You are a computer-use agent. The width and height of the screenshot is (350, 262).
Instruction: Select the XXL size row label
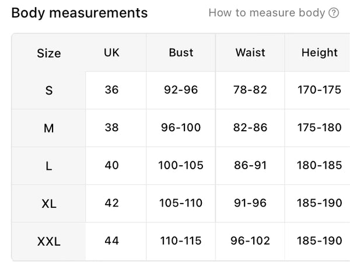click(49, 242)
